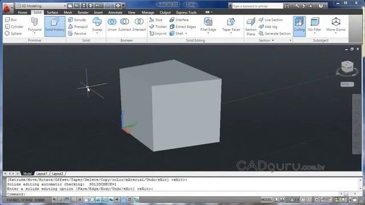The width and height of the screenshot is (365, 205).
Task: Select the Extract Edges tool
Action: pos(182,27)
